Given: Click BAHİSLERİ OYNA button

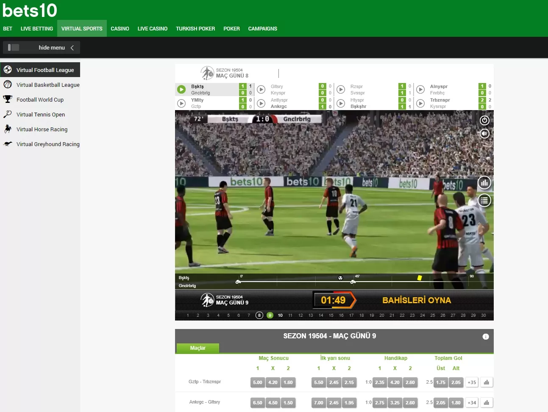Looking at the screenshot, I should pos(417,300).
